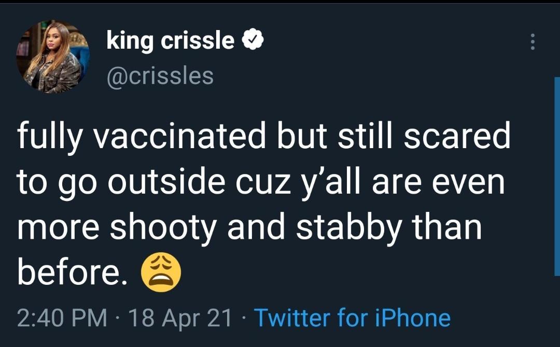Open the @crissles handle link
This screenshot has width=560, height=347.
[x=160, y=76]
